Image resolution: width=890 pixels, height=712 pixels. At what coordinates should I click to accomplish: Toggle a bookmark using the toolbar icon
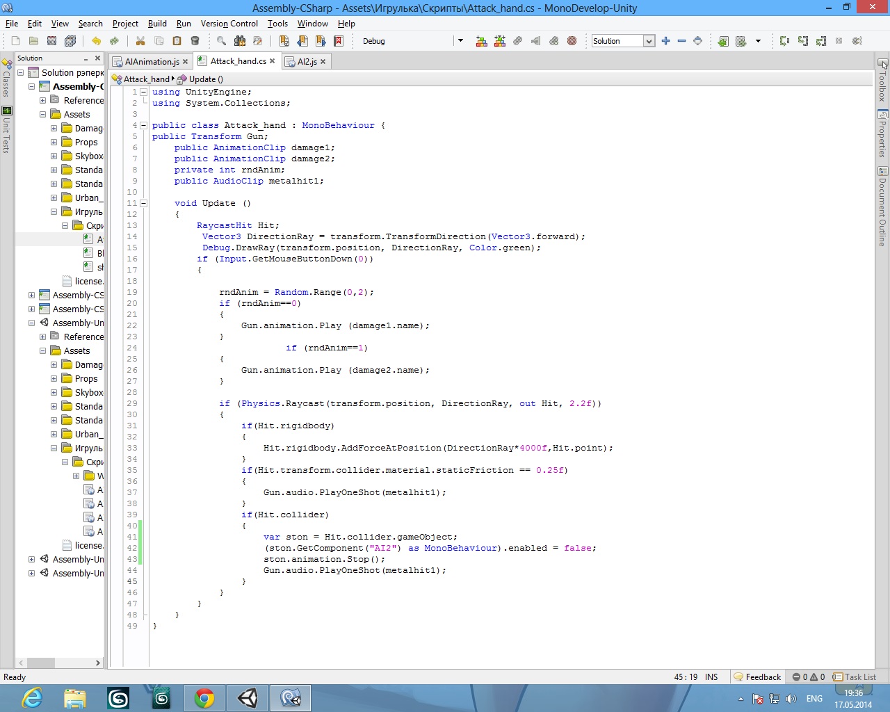284,41
